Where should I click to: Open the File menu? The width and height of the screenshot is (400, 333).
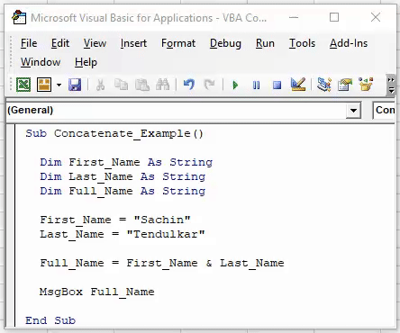[29, 43]
